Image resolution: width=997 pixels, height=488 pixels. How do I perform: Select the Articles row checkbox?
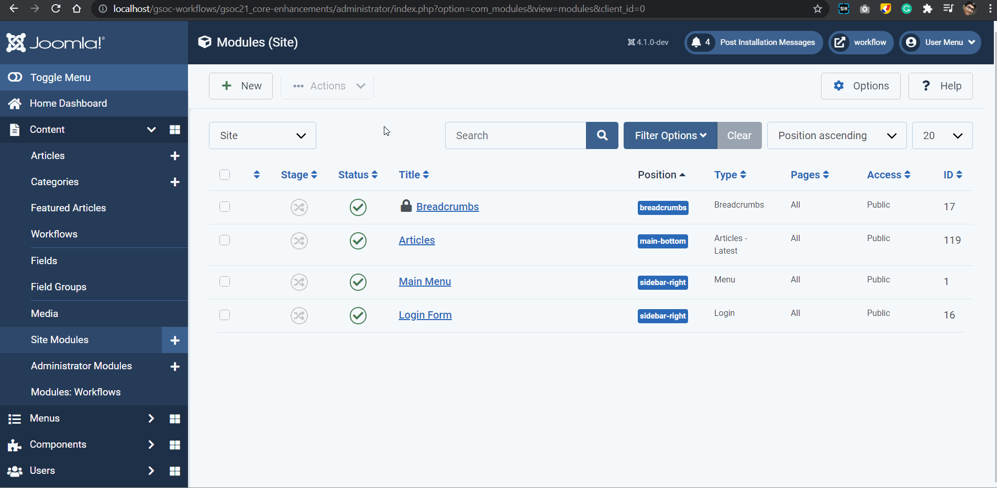[225, 240]
